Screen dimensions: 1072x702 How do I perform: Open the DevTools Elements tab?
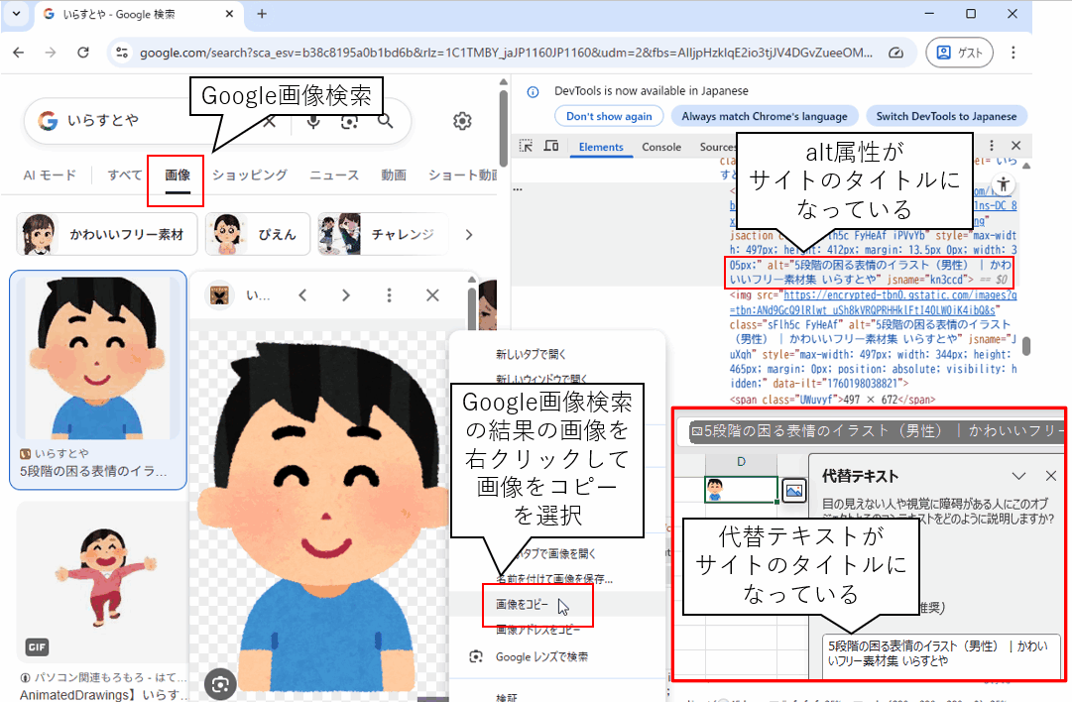[601, 147]
